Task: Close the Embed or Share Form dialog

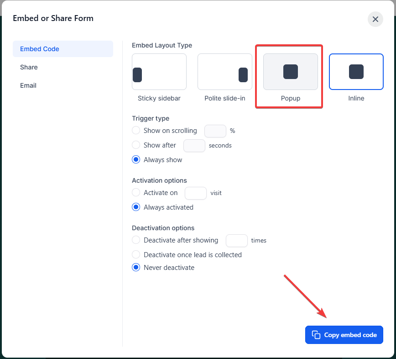Action: pos(375,19)
